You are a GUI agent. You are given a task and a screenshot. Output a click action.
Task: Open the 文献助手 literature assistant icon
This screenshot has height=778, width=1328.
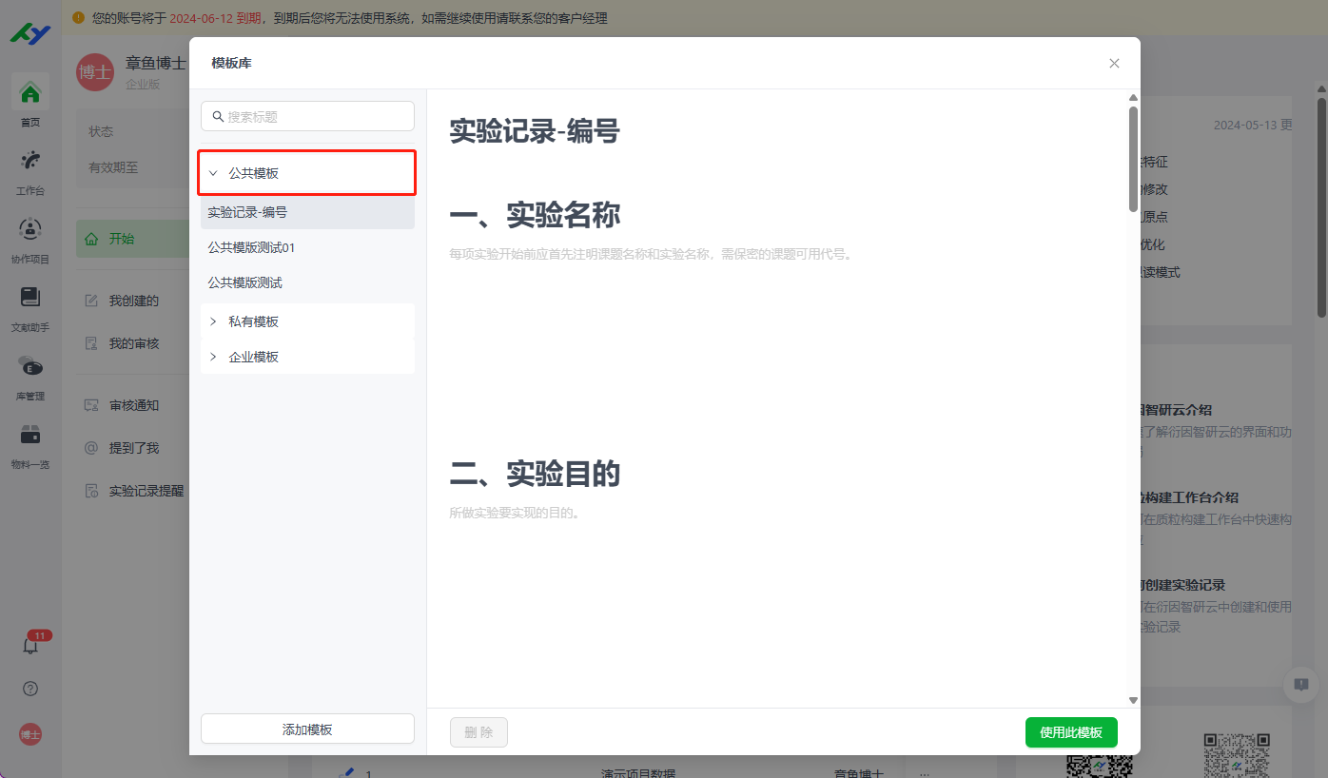(30, 298)
